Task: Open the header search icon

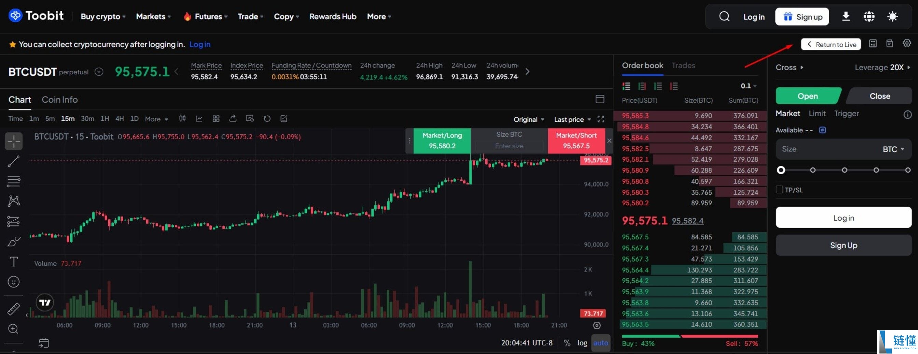Action: (724, 17)
